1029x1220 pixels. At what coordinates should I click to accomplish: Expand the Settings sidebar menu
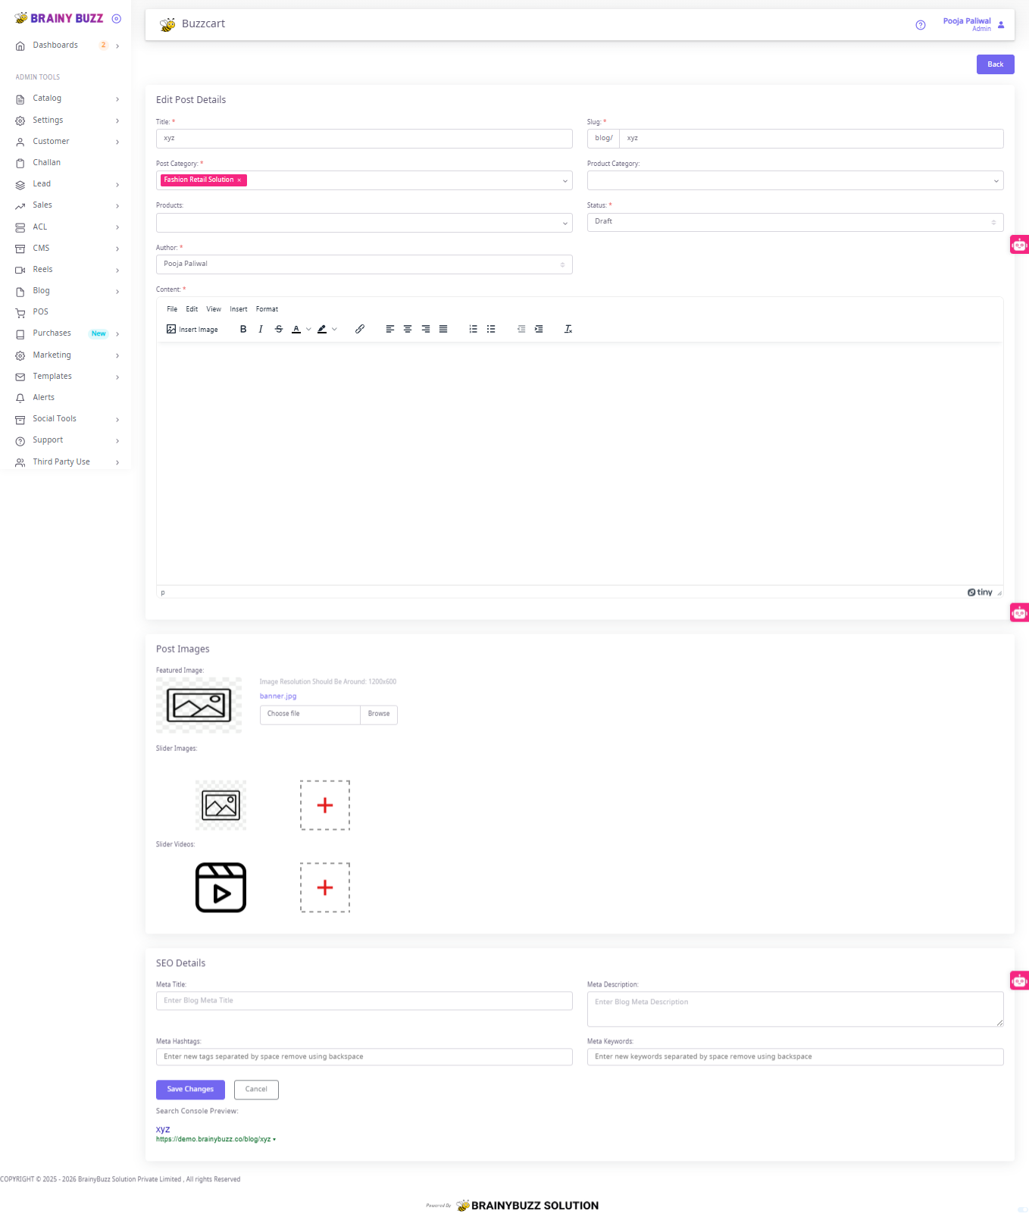tap(67, 120)
